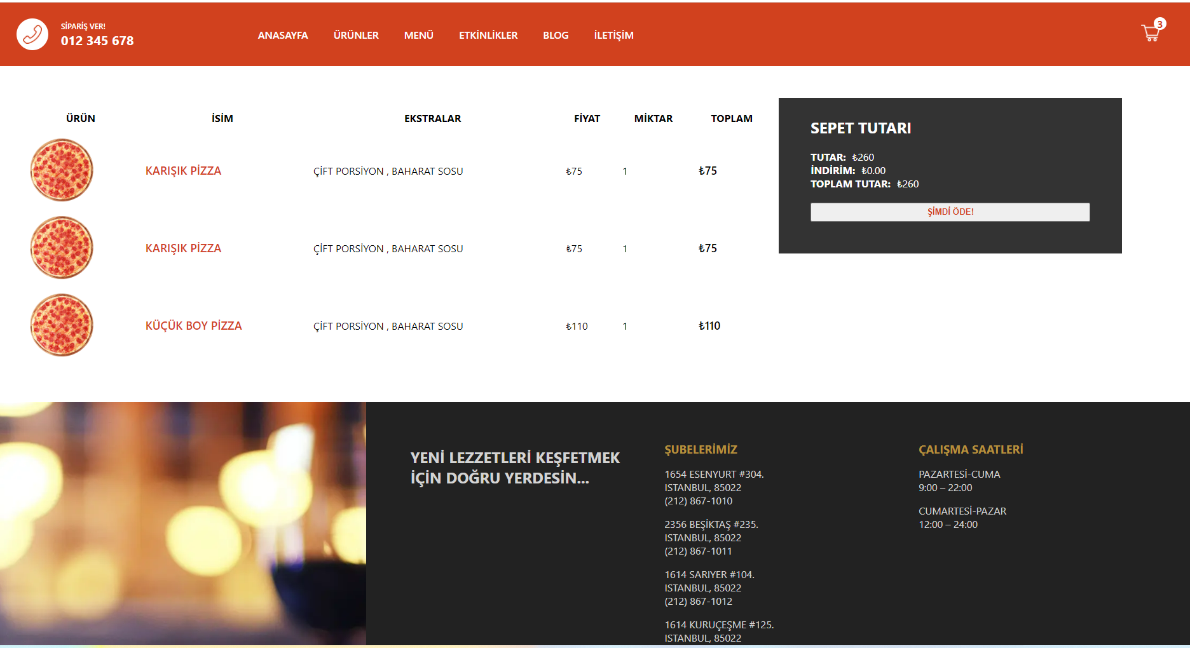Open the MENÜ navigation item

coord(419,36)
